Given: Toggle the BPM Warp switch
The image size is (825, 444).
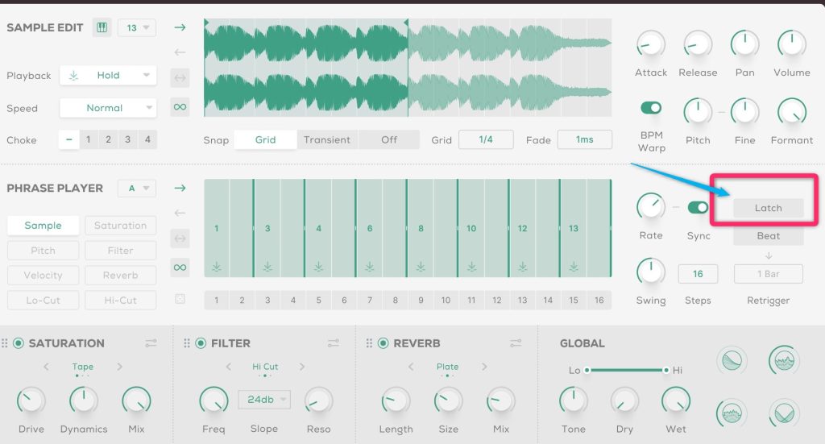Looking at the screenshot, I should (651, 108).
